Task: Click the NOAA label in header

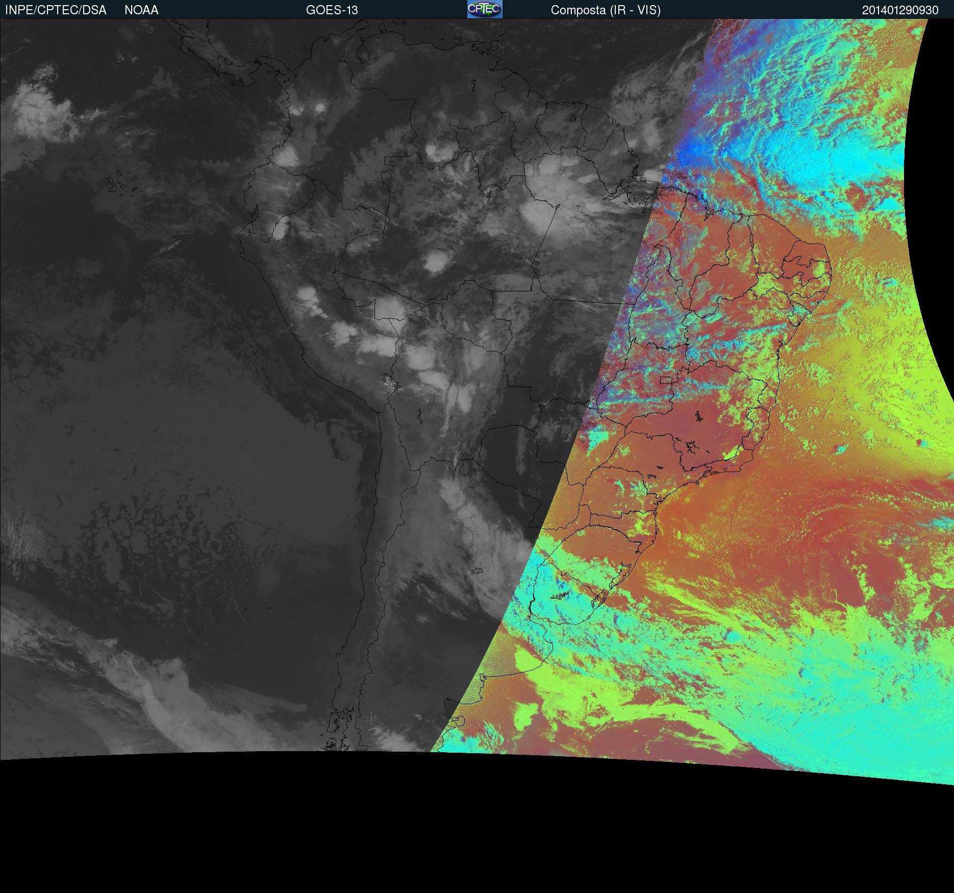Action: pos(141,10)
